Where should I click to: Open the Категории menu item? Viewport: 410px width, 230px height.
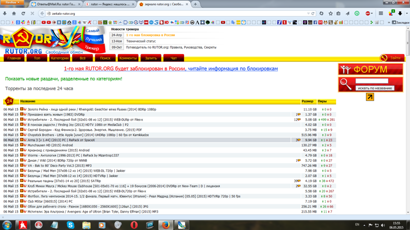[59, 58]
